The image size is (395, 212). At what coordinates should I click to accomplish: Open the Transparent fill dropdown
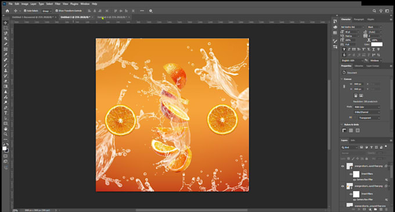point(369,118)
